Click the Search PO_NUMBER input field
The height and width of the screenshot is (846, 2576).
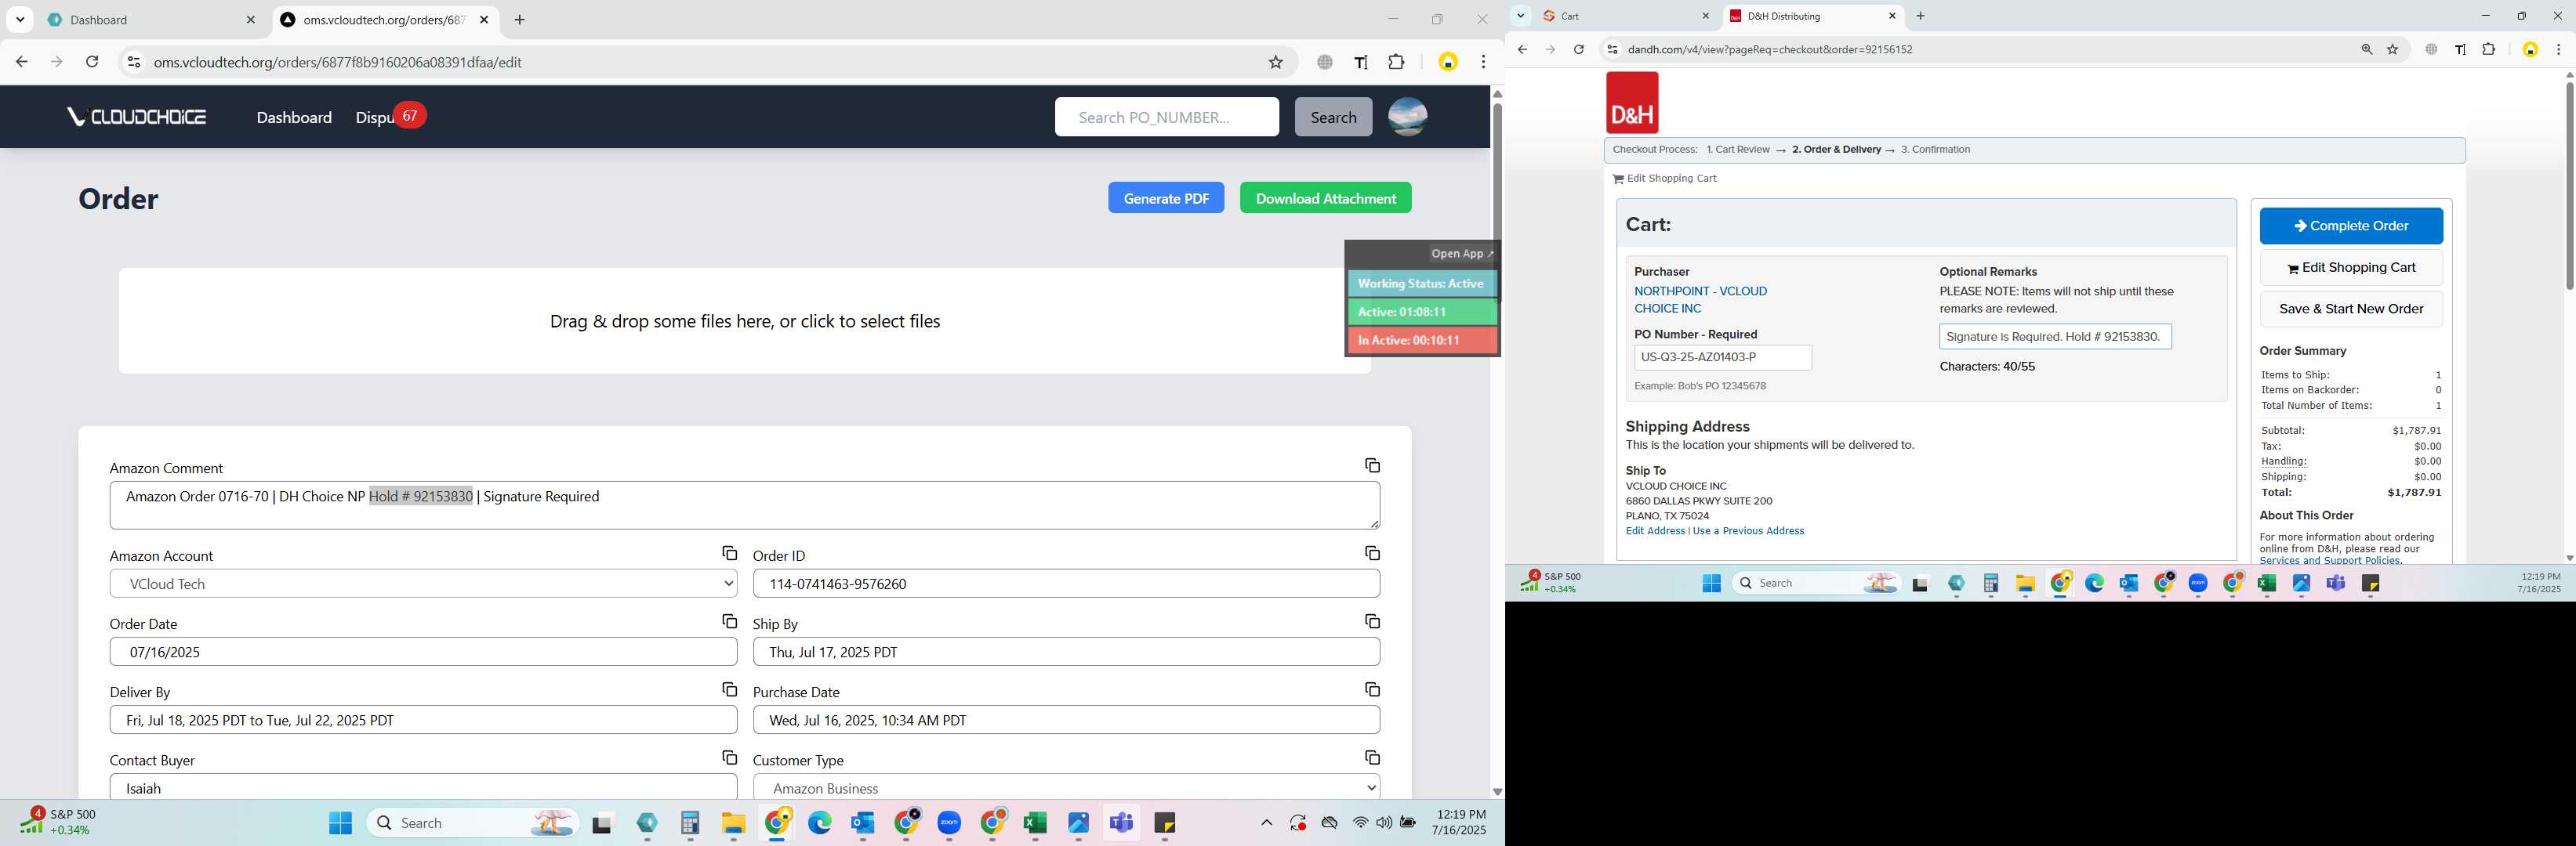pyautogui.click(x=1166, y=117)
